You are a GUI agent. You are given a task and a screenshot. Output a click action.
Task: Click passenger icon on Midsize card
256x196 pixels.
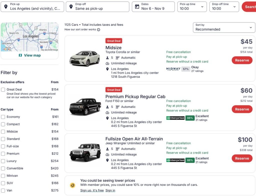[x=107, y=58]
